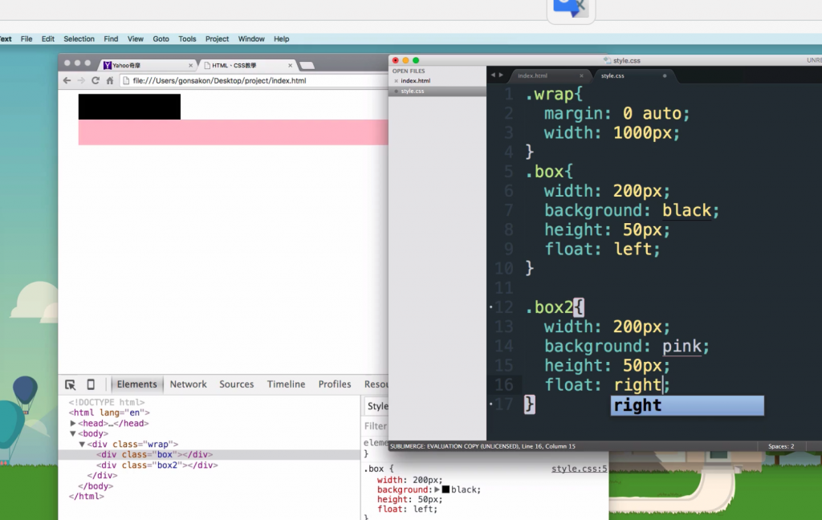Choose the 'right' autocomplete suggestion

point(687,405)
